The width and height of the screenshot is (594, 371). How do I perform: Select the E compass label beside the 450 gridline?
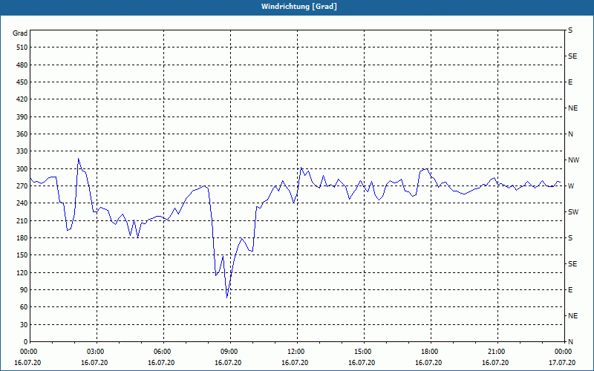(x=570, y=82)
